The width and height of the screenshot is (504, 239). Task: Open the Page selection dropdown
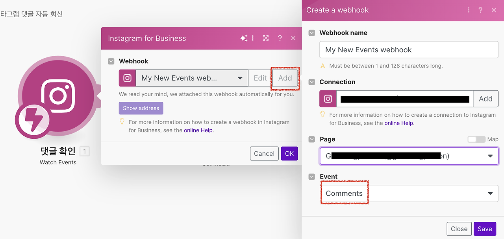coord(409,156)
